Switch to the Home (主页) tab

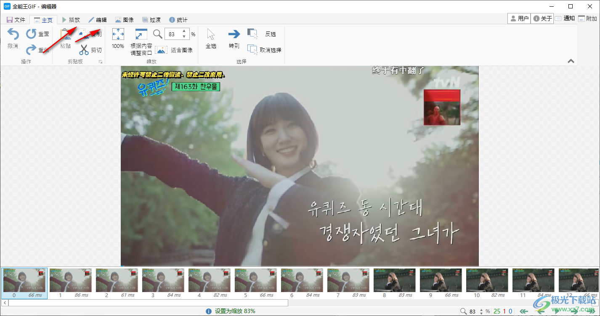[43, 20]
